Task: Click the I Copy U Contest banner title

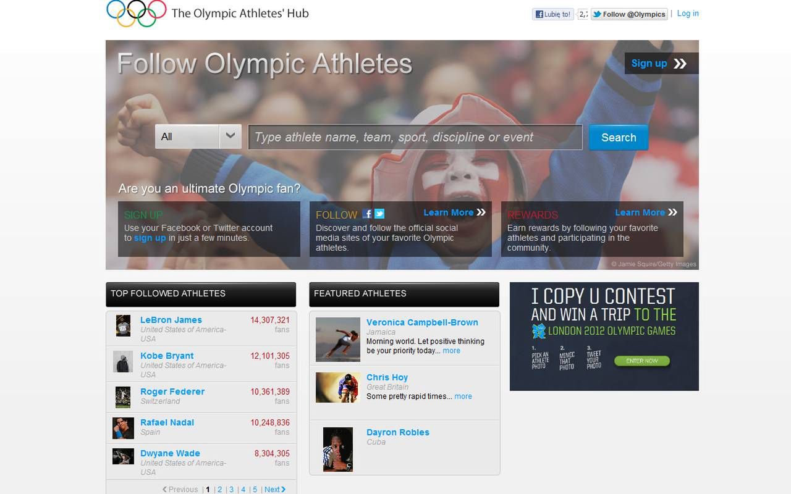Action: coord(603,296)
